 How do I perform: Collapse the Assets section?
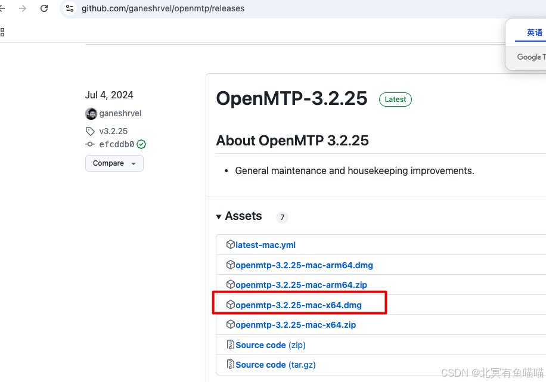pyautogui.click(x=239, y=216)
